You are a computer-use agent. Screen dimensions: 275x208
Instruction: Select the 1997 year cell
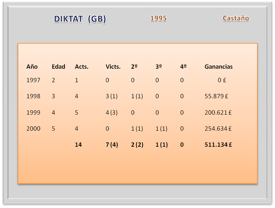coord(33,80)
